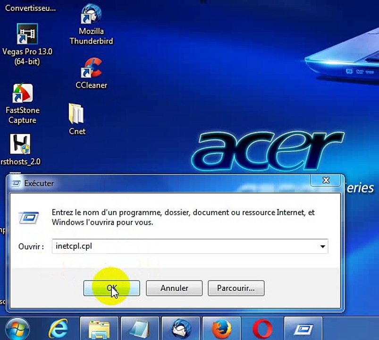
Task: Close the Exécuter dialog with X
Action: pos(326,180)
